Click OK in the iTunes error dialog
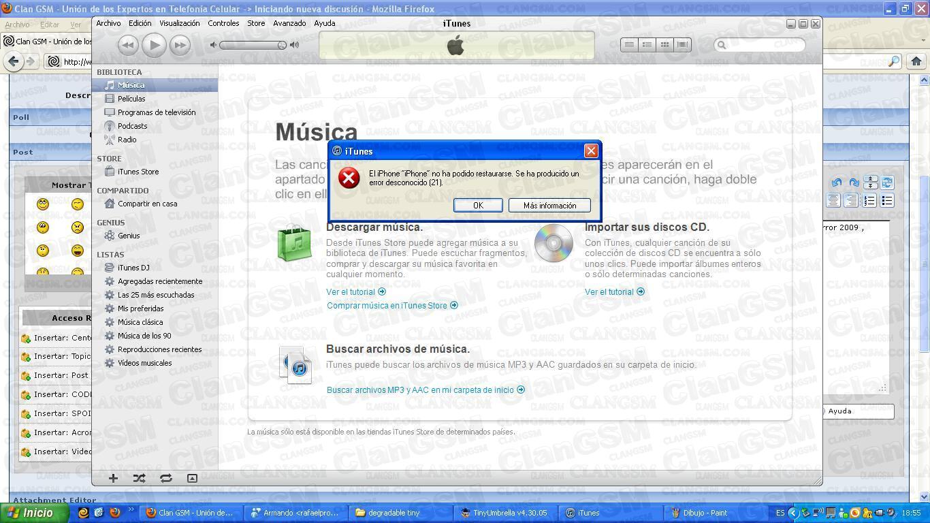930x523 pixels. (478, 206)
